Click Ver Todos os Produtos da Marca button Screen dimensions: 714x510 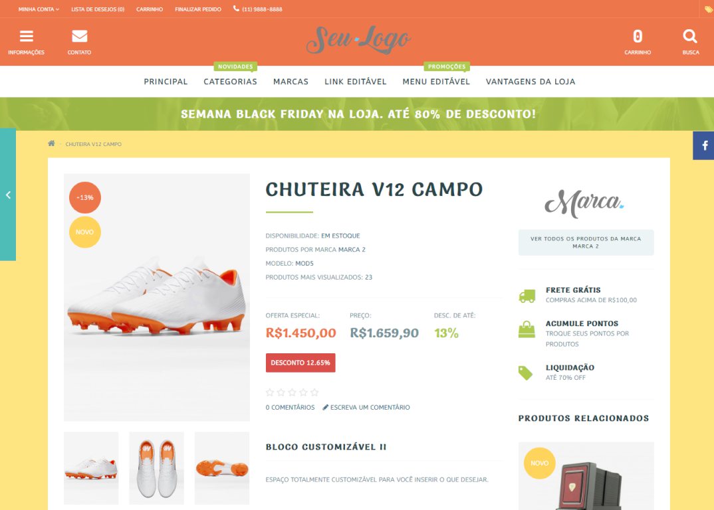point(586,242)
